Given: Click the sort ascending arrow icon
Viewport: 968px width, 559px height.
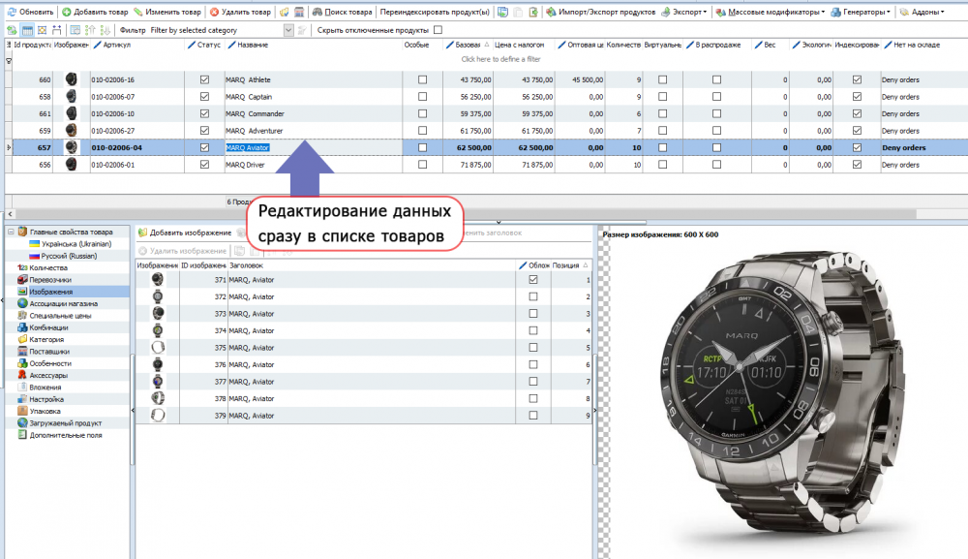Looking at the screenshot, I should (x=90, y=30).
